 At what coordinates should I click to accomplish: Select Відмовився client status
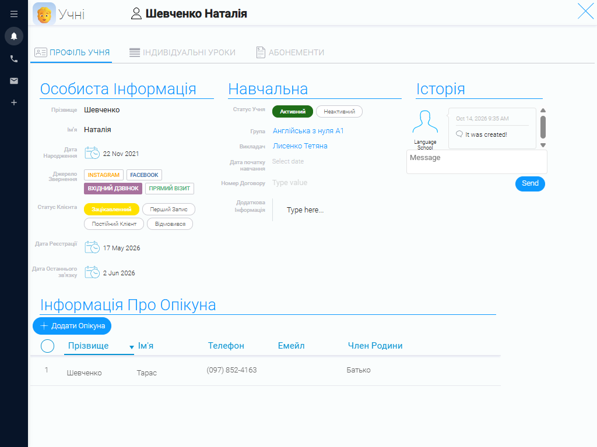click(170, 224)
